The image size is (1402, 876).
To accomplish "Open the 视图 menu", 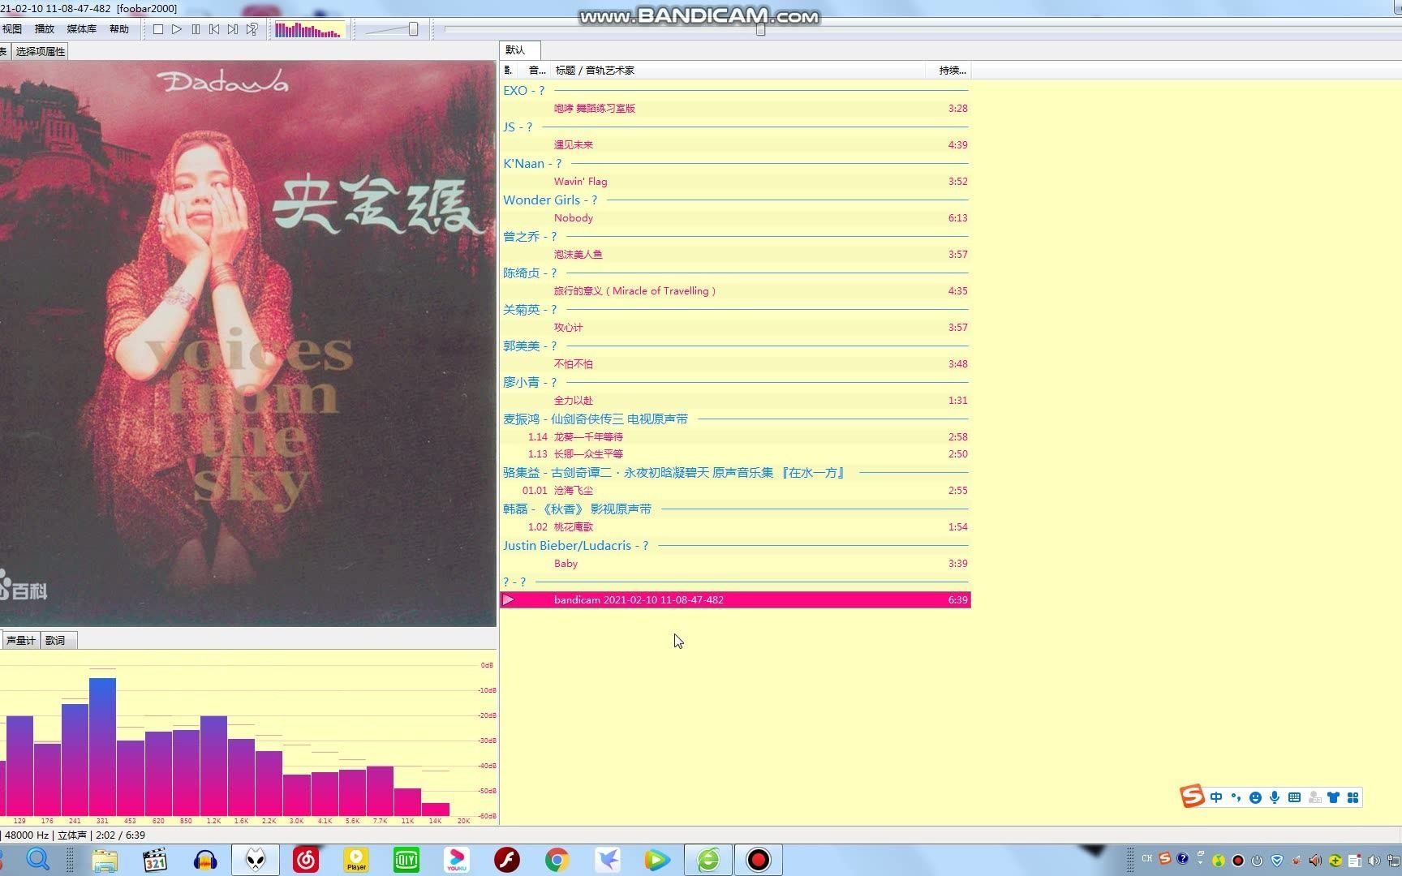I will point(12,28).
